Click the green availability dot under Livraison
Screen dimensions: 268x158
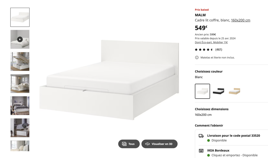pos(209,140)
